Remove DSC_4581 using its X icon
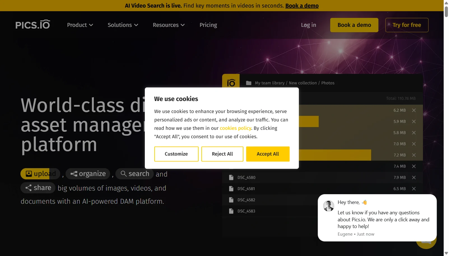The width and height of the screenshot is (449, 256). point(414,189)
